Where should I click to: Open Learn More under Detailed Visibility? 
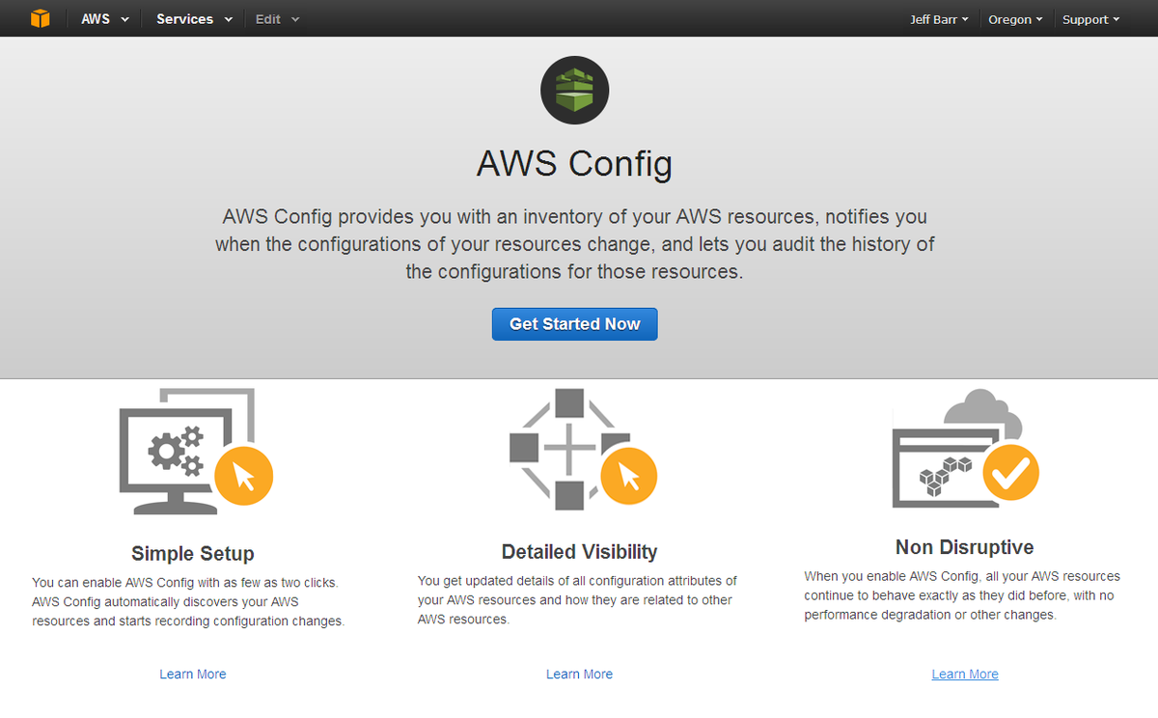(x=579, y=674)
